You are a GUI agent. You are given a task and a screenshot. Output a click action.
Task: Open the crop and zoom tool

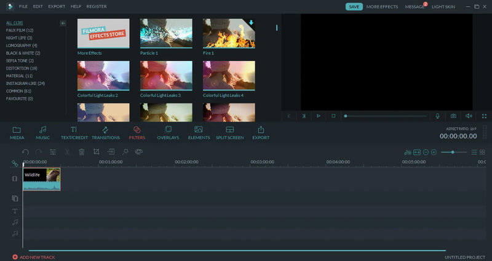click(x=97, y=151)
